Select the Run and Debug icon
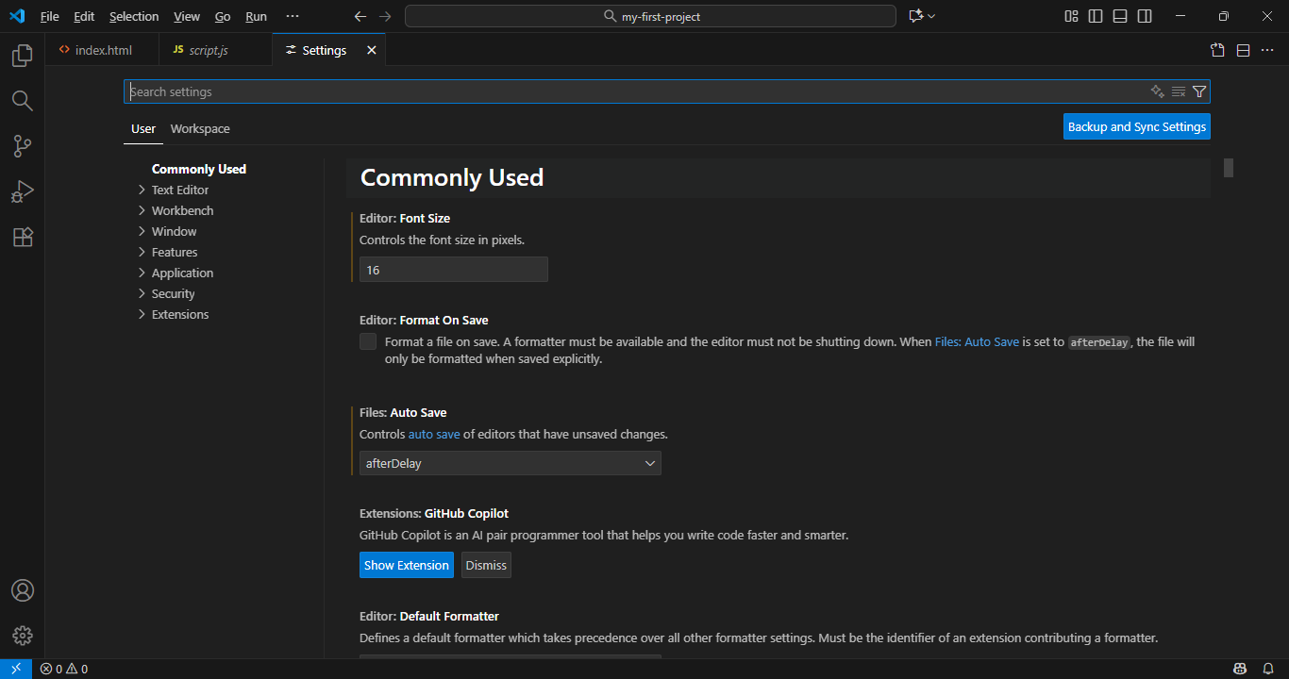 click(x=22, y=191)
